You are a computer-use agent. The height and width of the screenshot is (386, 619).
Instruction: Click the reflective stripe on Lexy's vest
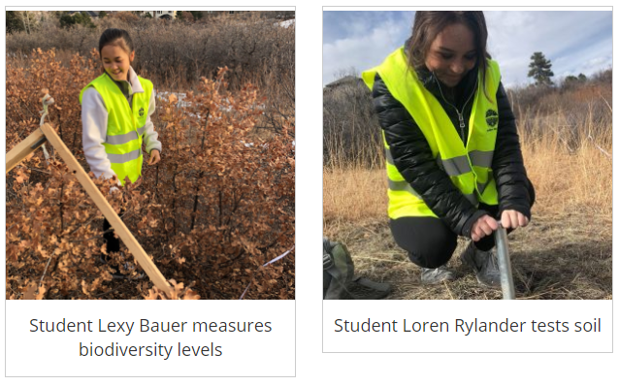[124, 138]
